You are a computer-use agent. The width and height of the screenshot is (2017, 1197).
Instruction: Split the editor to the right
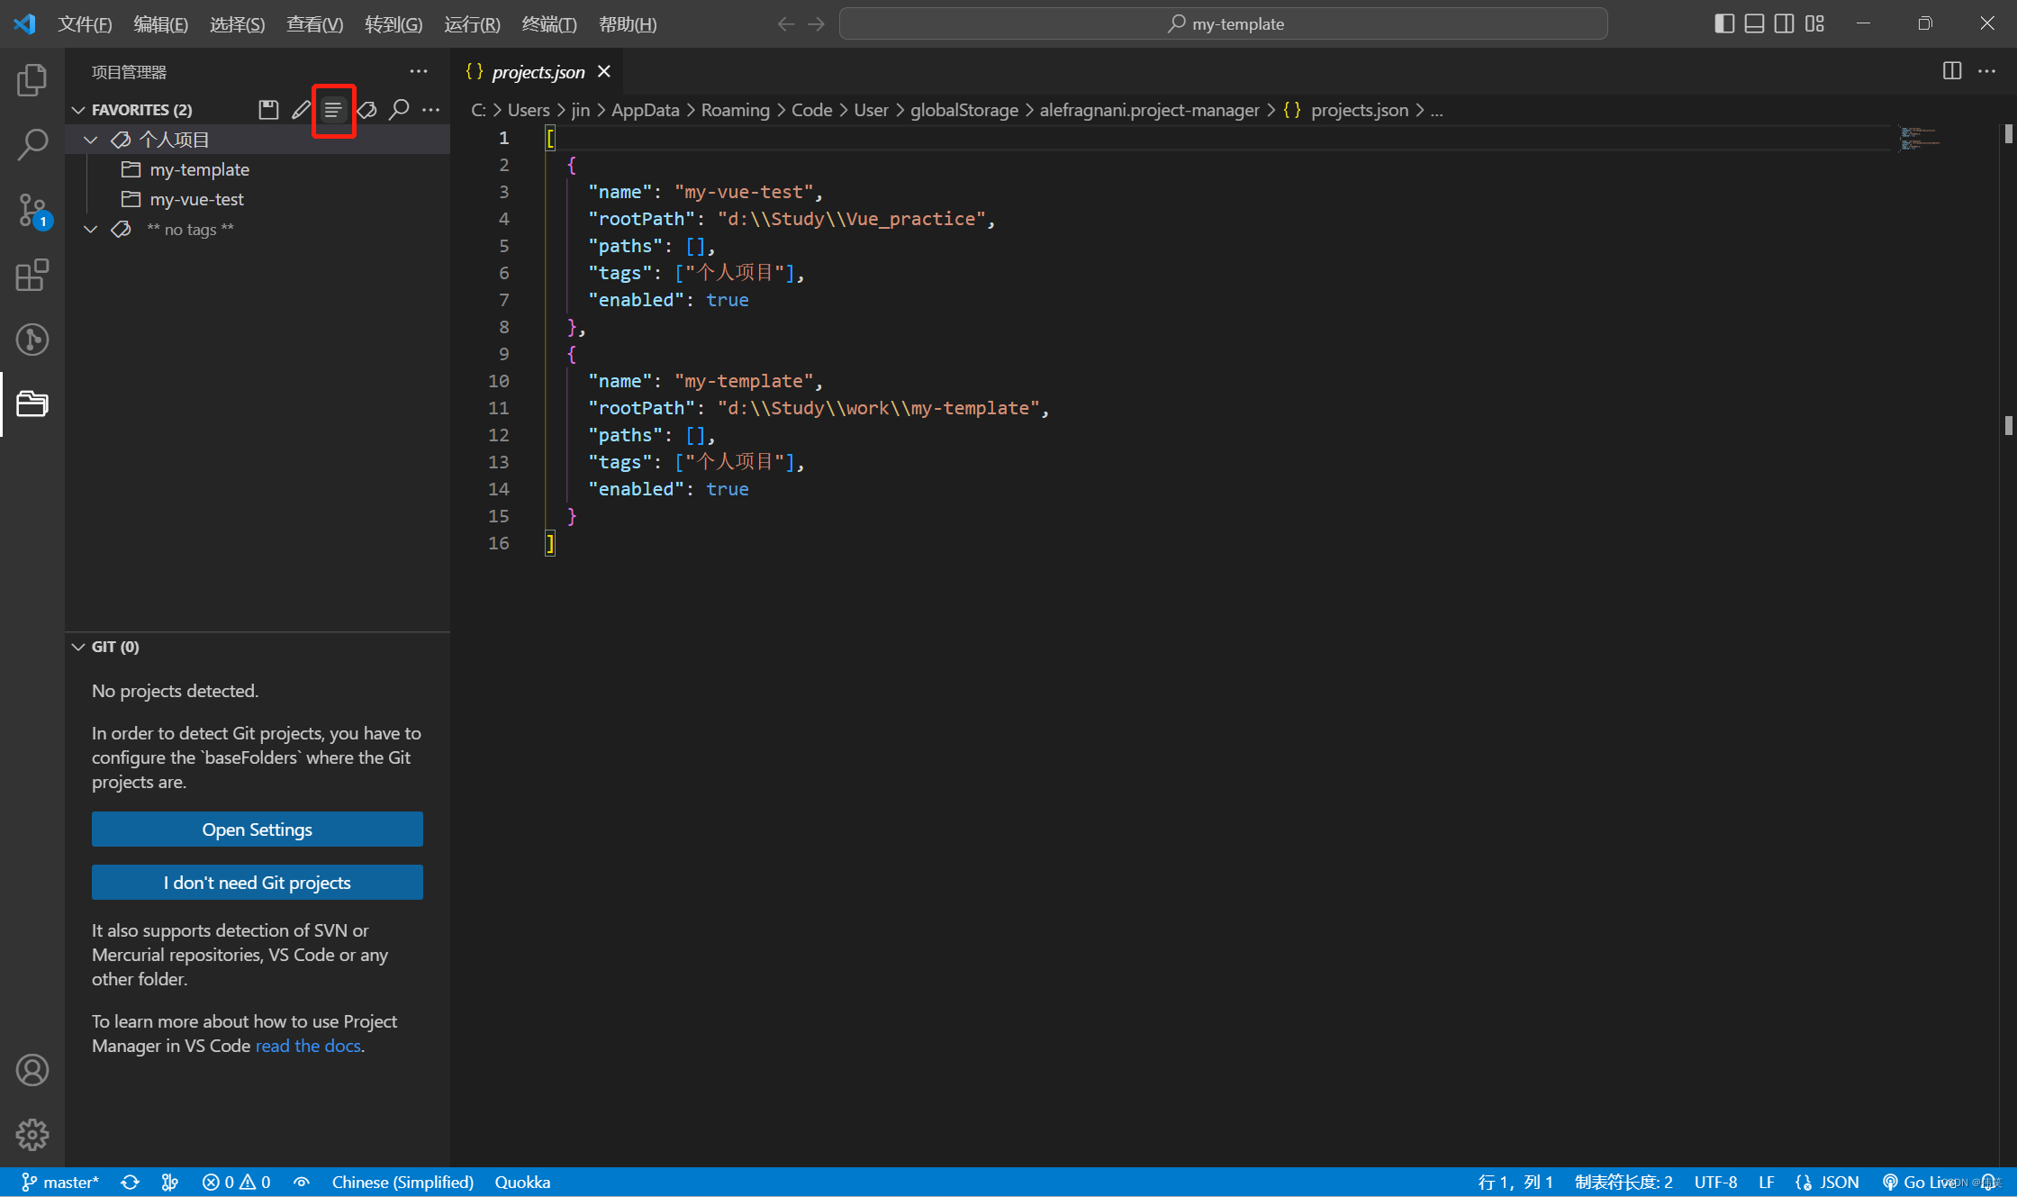point(1951,71)
